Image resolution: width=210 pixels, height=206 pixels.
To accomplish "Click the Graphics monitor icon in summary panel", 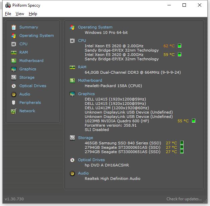I will click(x=72, y=94).
